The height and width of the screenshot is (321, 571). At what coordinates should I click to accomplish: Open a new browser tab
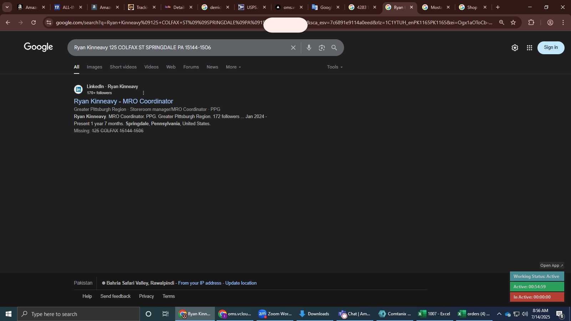[x=498, y=7]
